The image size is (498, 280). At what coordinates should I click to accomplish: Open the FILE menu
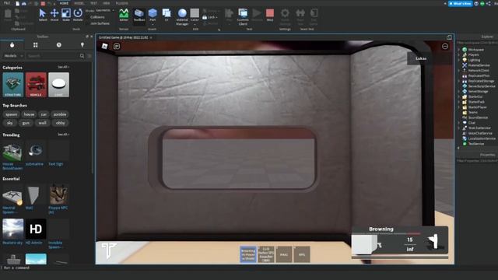point(7,3)
